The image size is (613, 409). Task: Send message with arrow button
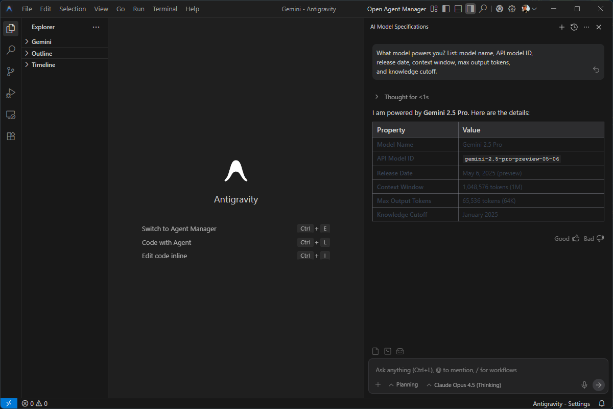coord(599,385)
